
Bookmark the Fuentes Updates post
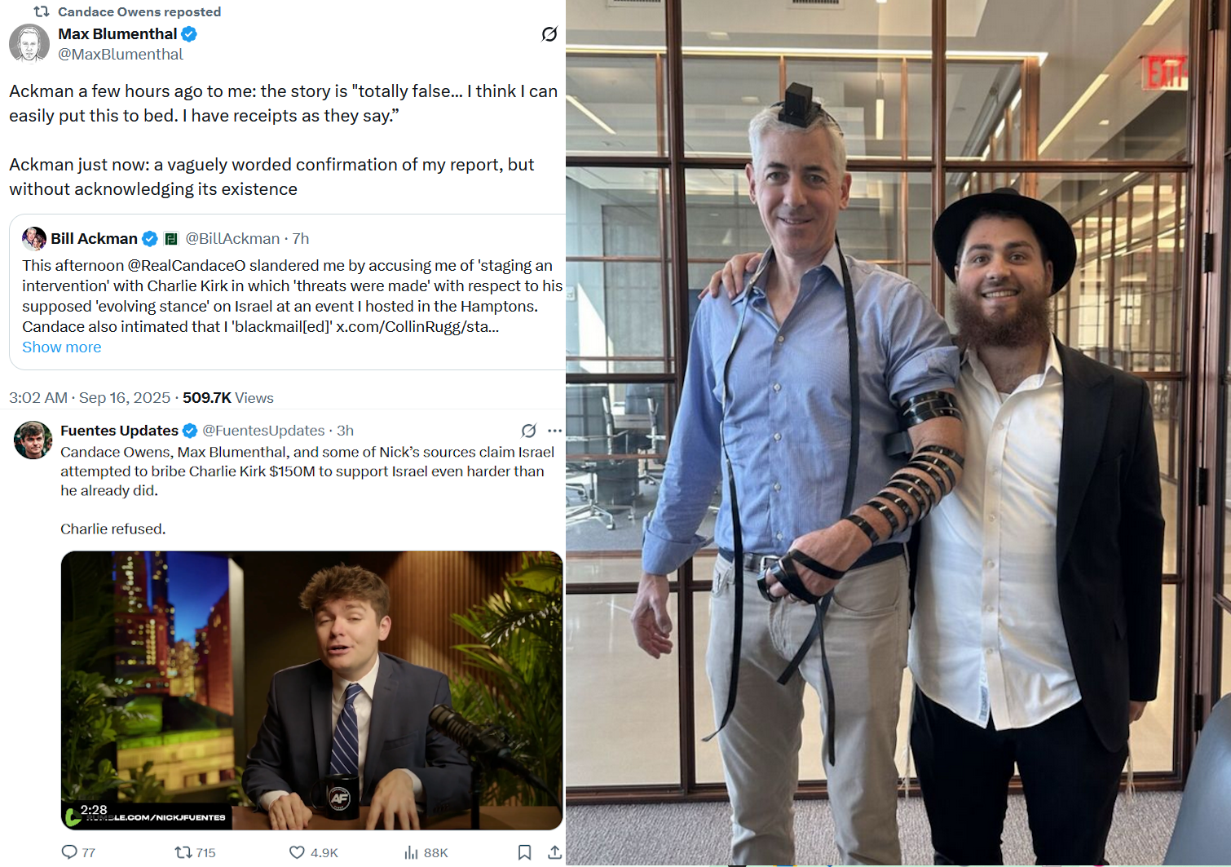[524, 852]
